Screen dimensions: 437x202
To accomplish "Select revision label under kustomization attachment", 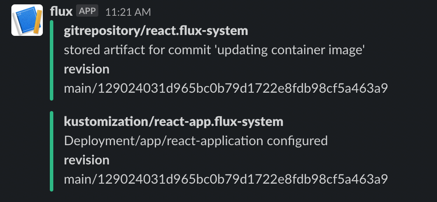I will pyautogui.click(x=87, y=160).
